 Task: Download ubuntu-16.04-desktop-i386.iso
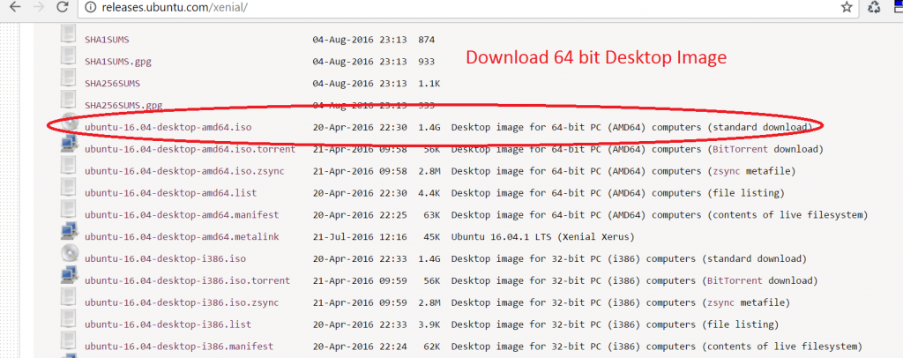pos(165,258)
